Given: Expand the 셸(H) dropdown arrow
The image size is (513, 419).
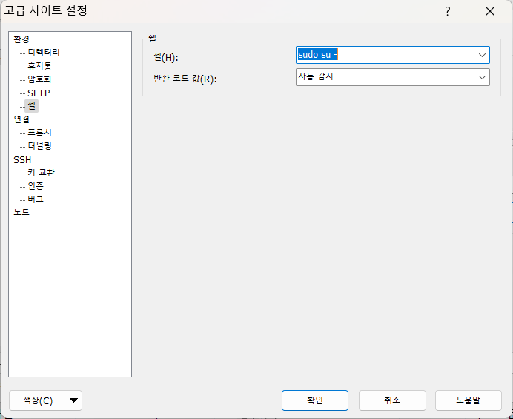Looking at the screenshot, I should (x=482, y=55).
